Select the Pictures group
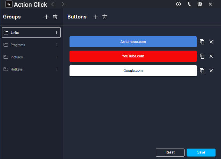 tap(31, 57)
